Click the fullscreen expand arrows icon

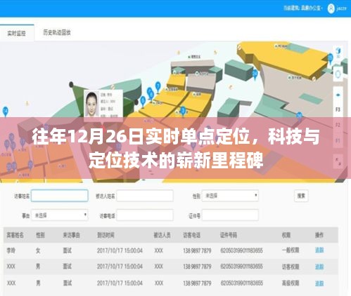pos(338,161)
